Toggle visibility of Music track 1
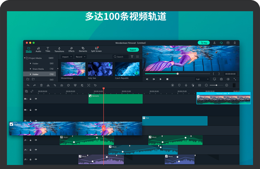This screenshot has width=260, height=169. [36, 140]
